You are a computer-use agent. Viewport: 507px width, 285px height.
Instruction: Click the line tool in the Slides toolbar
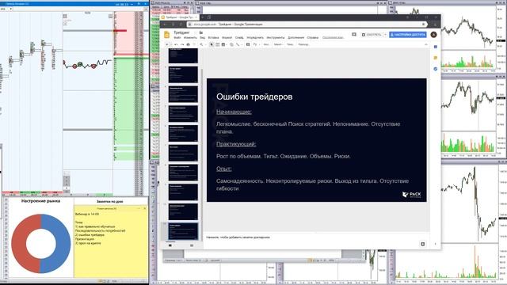click(238, 44)
